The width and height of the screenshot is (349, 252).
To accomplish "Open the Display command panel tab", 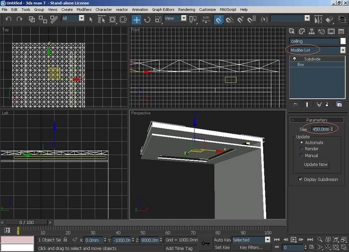I will click(331, 31).
